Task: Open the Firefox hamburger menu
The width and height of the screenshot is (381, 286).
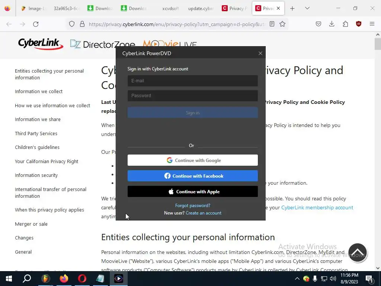Action: tap(372, 24)
